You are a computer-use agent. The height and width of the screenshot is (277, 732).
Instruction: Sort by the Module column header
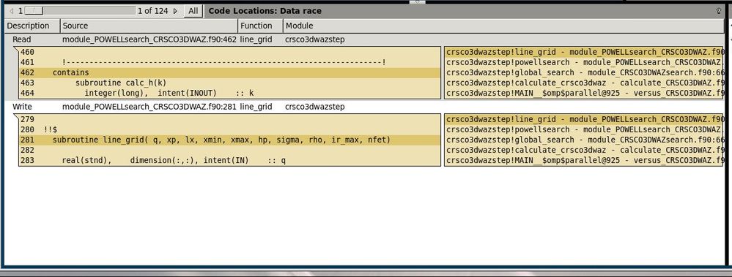[x=504, y=26]
